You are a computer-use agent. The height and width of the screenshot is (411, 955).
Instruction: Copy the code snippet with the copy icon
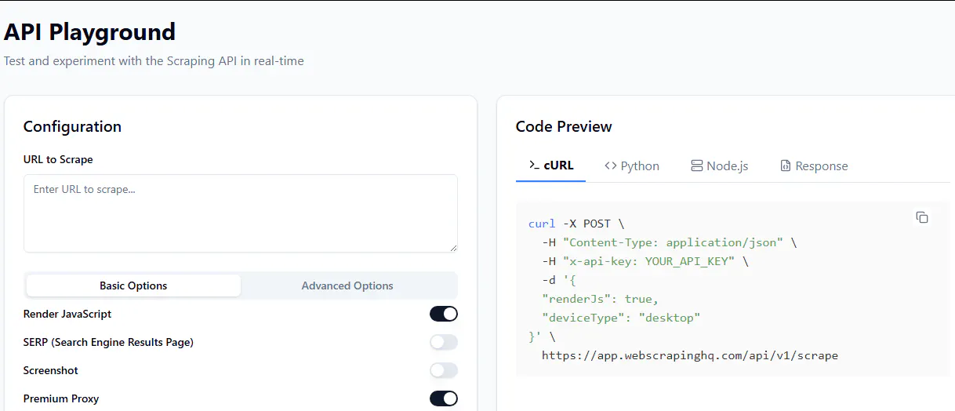[922, 217]
